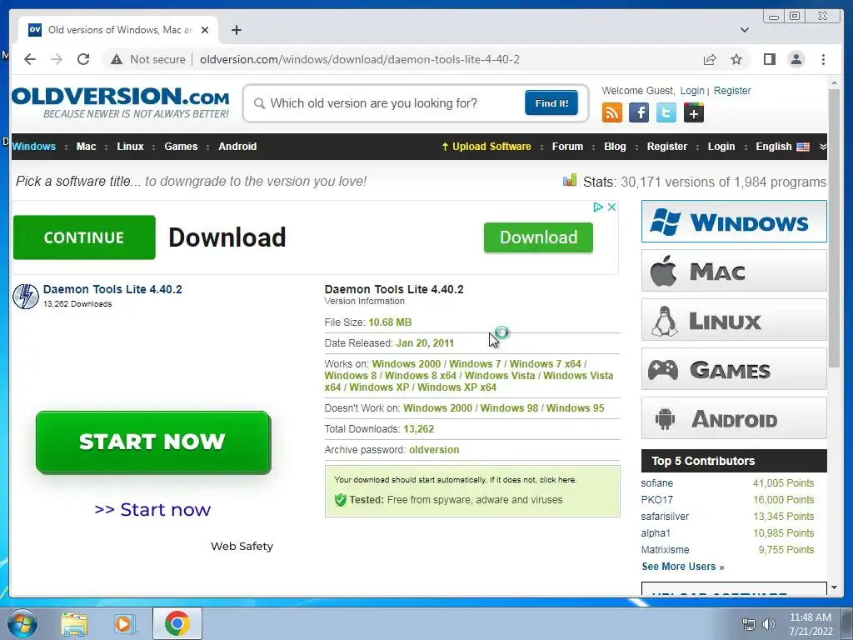
Task: Click the black plus share icon
Action: coord(693,112)
